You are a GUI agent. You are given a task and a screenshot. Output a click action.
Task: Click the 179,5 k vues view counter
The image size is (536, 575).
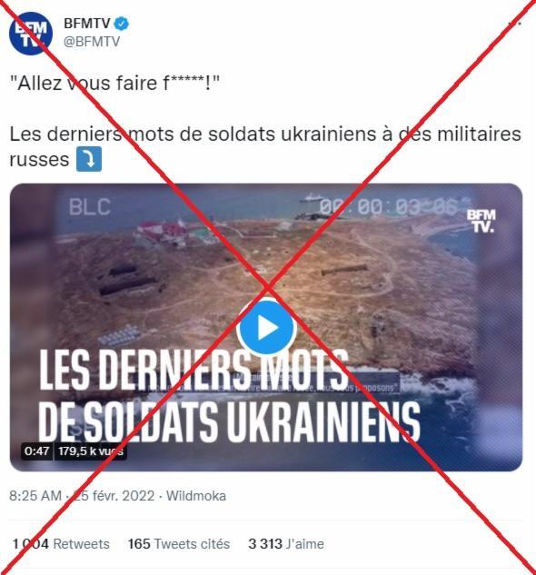(91, 451)
